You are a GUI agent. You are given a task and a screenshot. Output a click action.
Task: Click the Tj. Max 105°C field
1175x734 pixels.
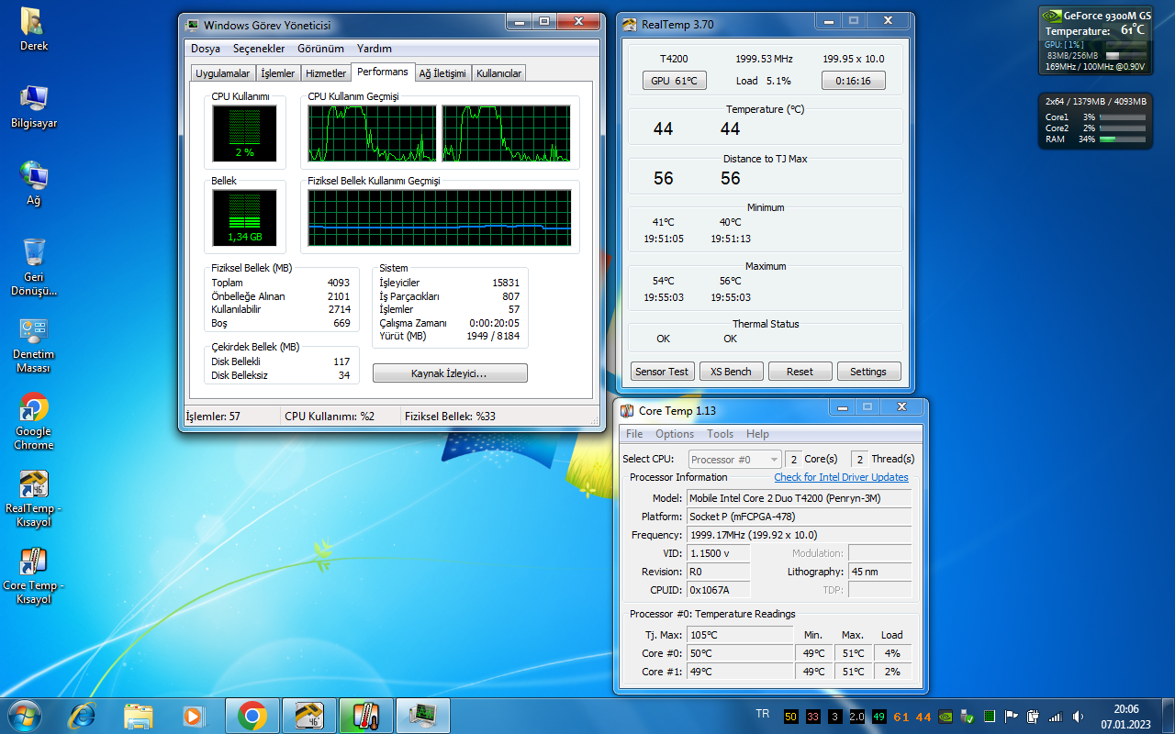[740, 635]
